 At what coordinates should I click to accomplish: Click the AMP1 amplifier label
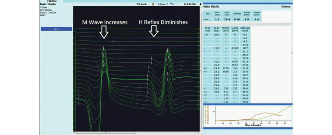pos(43,15)
